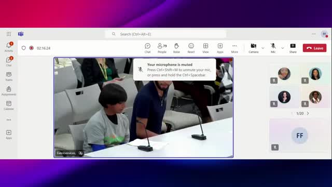
Task: Leave the meeting
Action: point(315,48)
